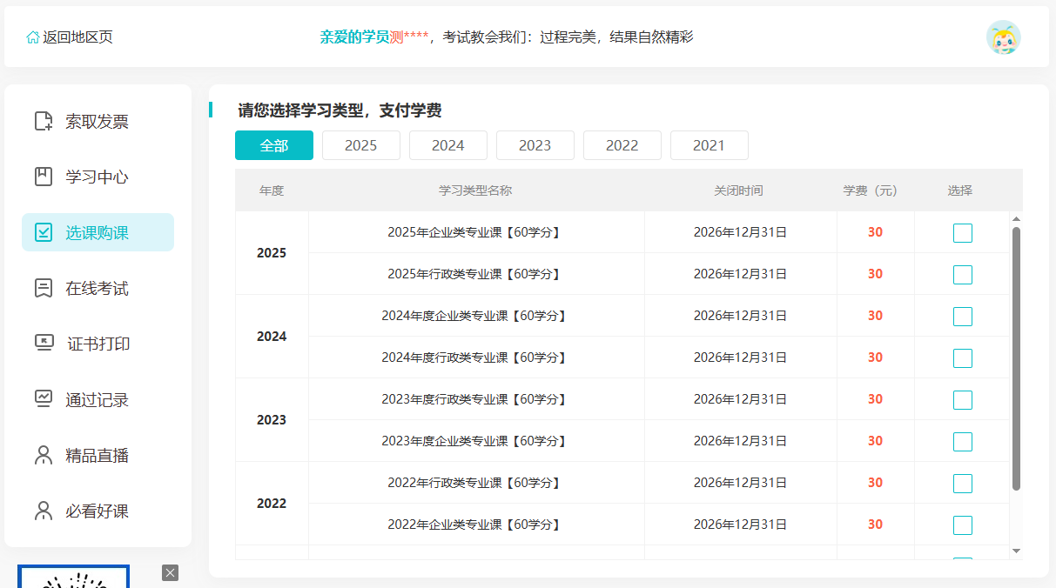Click the 2022年行政类专业课【60学分】 course name
The width and height of the screenshot is (1056, 588).
click(476, 483)
